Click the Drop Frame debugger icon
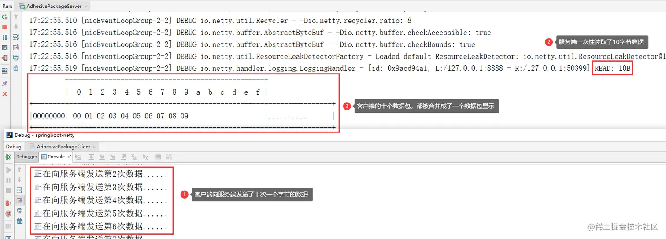This screenshot has width=666, height=239. 134,157
